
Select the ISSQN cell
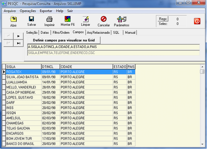point(23,113)
